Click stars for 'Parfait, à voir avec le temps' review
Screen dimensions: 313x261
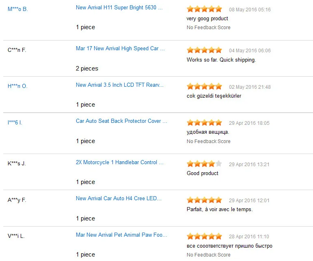pyautogui.click(x=205, y=200)
